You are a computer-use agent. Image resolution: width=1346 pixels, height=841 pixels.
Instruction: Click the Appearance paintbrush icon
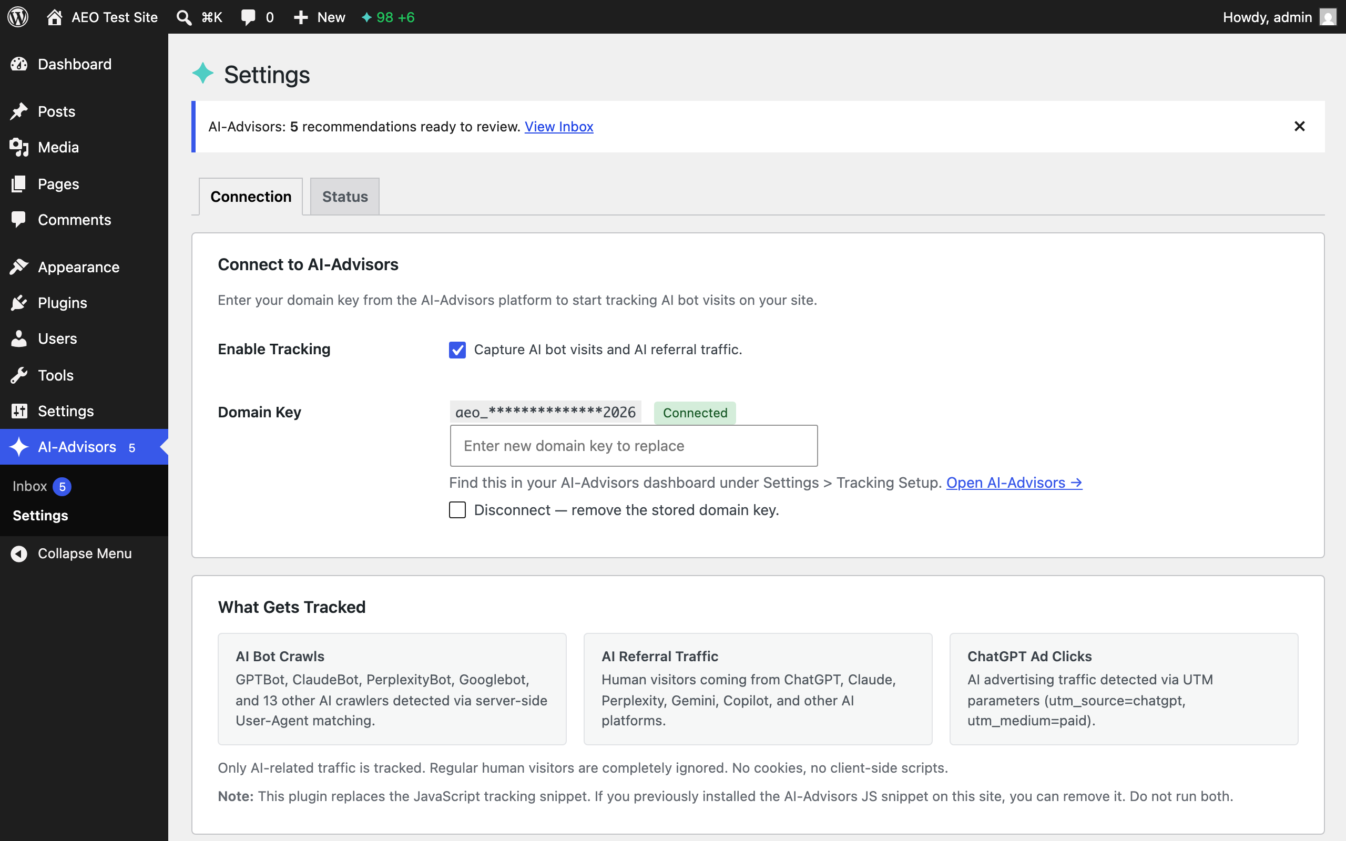[19, 267]
